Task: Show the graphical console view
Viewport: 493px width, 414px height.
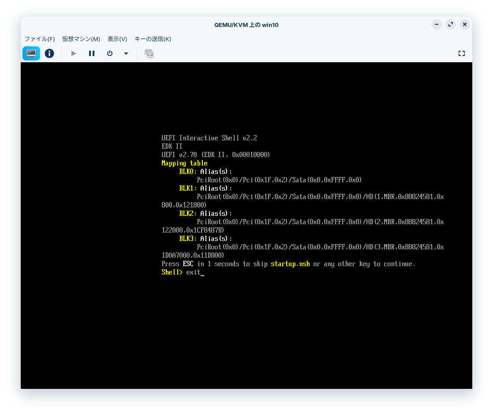Action: 31,53
